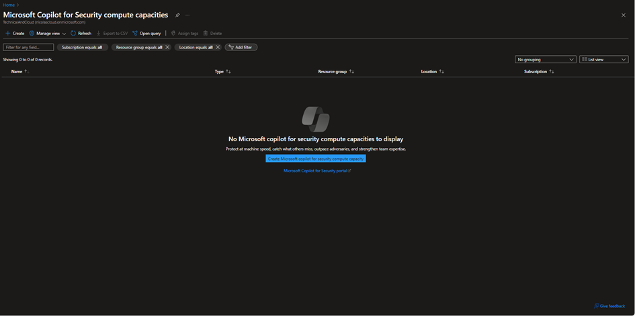This screenshot has height=316, width=635.
Task: Open Microsoft Copilot for Security portal link
Action: point(316,171)
